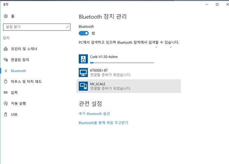Maximize the Settings window
The image size is (229, 164).
[217, 4]
